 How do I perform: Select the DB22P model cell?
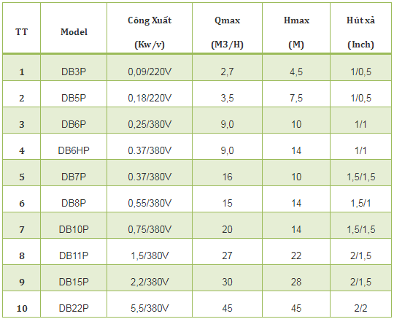pos(74,308)
